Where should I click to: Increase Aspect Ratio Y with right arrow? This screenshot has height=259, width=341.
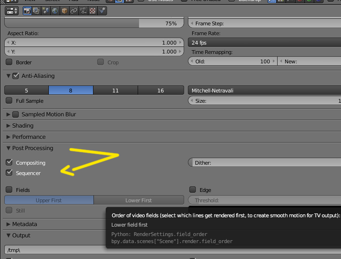(180, 52)
